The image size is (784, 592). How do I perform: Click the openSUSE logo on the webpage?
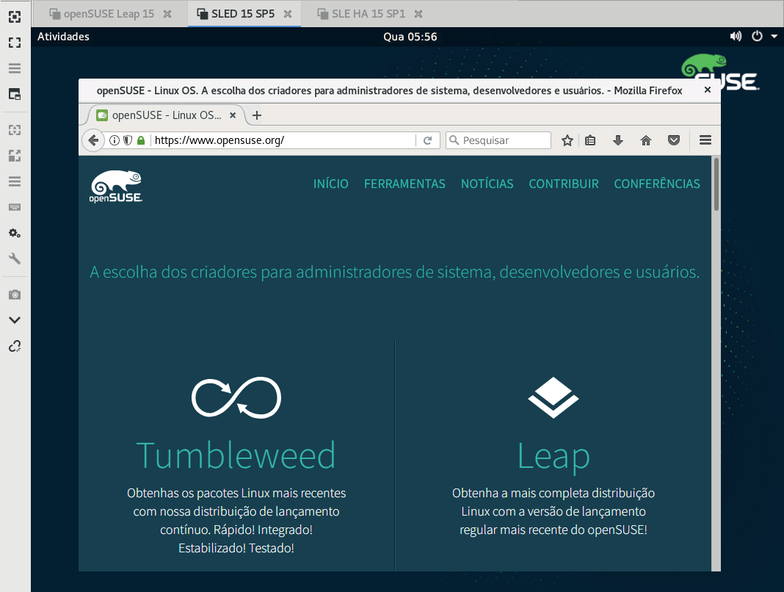[116, 186]
